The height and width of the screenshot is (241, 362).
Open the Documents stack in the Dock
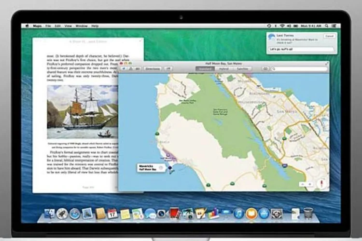pos(295,214)
